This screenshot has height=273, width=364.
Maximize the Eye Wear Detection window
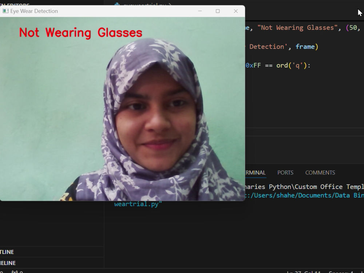click(218, 11)
